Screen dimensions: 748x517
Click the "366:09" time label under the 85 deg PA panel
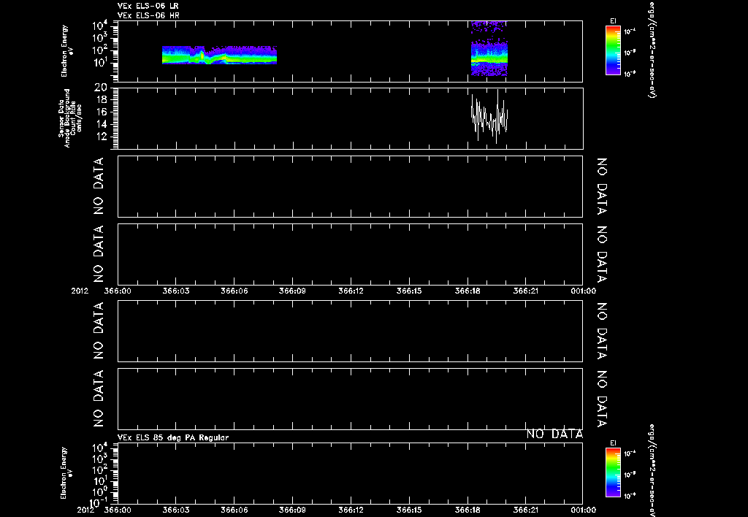[x=292, y=510]
